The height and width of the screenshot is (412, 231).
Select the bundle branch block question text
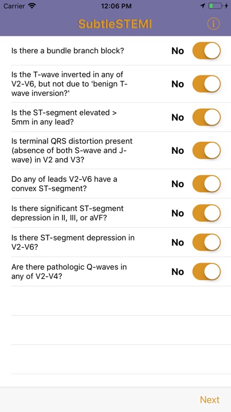pos(67,51)
